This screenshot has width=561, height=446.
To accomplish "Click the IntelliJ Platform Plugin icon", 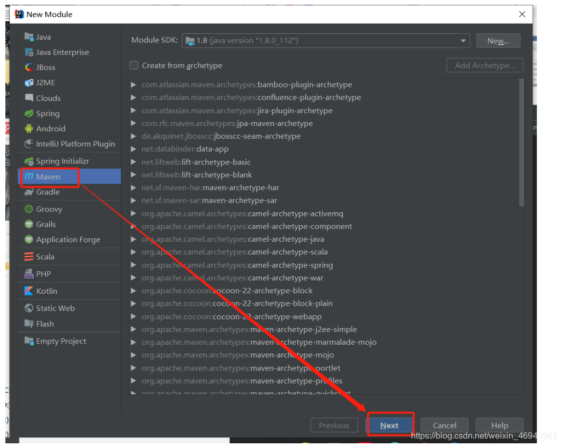I will [28, 144].
